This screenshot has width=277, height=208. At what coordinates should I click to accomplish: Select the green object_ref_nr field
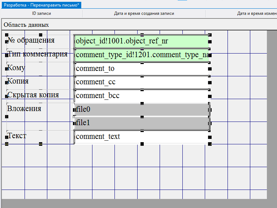[x=142, y=41]
